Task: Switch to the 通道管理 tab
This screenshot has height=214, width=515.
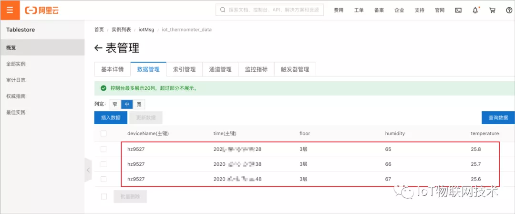Action: click(x=220, y=69)
